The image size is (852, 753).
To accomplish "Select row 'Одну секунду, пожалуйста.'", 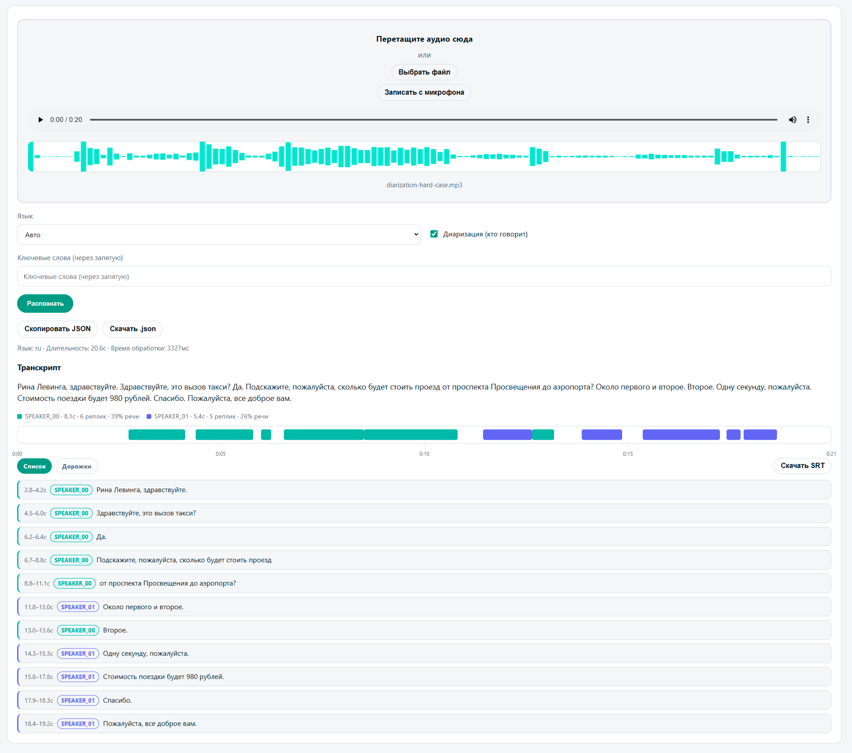I will click(424, 653).
